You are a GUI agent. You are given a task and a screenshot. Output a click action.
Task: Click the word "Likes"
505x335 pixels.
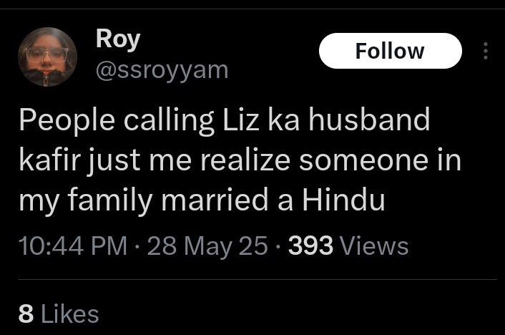[69, 314]
